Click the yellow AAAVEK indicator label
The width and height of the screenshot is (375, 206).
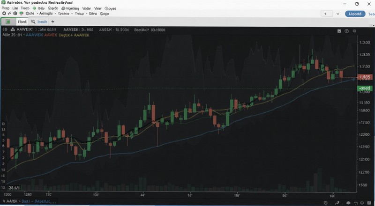(82, 35)
